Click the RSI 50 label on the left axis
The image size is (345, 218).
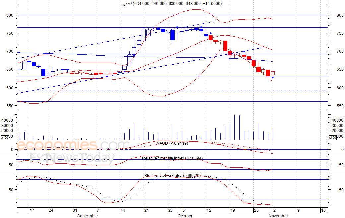[11, 165]
